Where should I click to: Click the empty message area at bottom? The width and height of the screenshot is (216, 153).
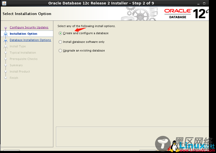[132, 137]
